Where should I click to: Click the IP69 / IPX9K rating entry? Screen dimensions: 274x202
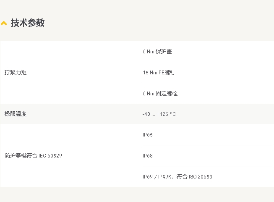tap(157, 177)
